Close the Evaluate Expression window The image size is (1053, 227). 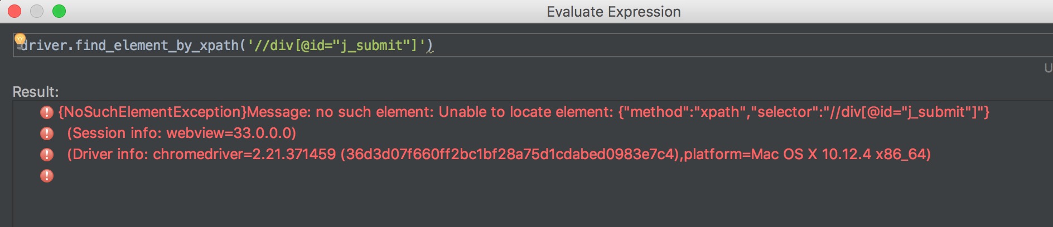coord(15,11)
